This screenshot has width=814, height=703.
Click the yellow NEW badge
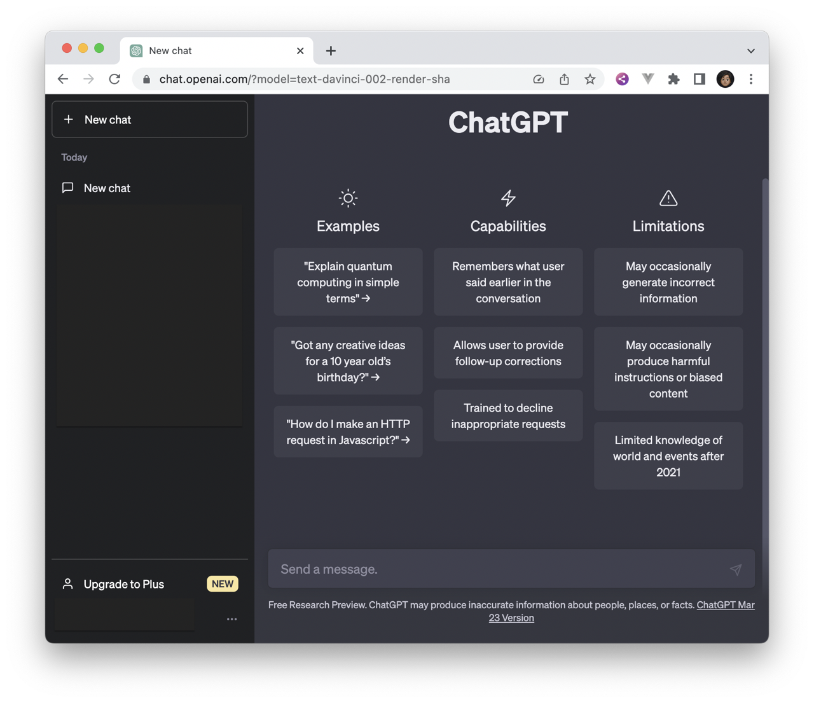pyautogui.click(x=223, y=584)
